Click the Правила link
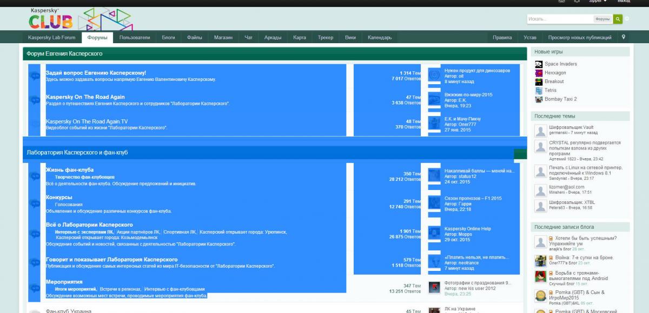The image size is (649, 313). [x=502, y=38]
